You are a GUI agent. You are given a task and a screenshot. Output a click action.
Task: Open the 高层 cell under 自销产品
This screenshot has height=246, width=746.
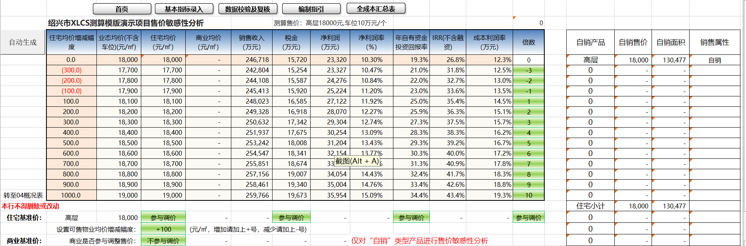pos(590,60)
